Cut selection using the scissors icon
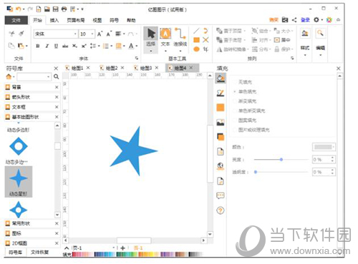 [11, 34]
